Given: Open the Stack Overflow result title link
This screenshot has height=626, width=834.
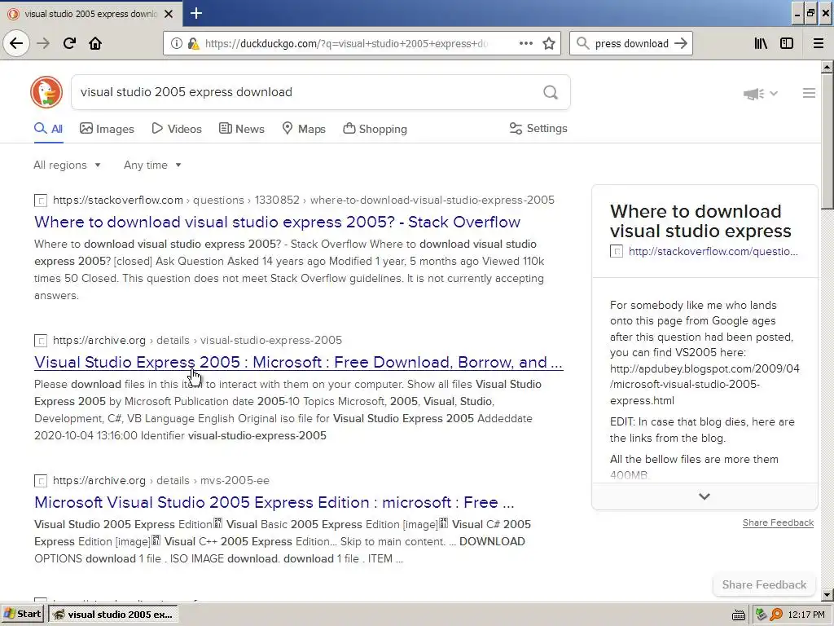Looking at the screenshot, I should coord(277,222).
